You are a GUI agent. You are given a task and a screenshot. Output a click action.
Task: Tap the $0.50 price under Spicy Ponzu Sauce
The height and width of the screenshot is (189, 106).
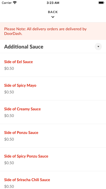click(x=9, y=163)
